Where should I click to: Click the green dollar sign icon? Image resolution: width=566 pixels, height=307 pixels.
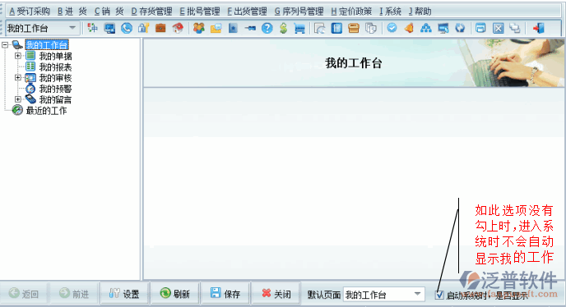pos(283,28)
